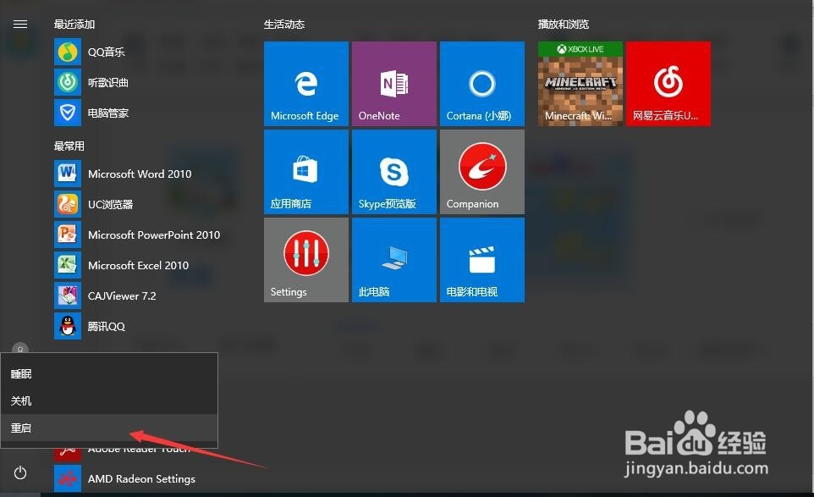Open 听歌识曲 app icon
The width and height of the screenshot is (814, 497).
coord(68,82)
